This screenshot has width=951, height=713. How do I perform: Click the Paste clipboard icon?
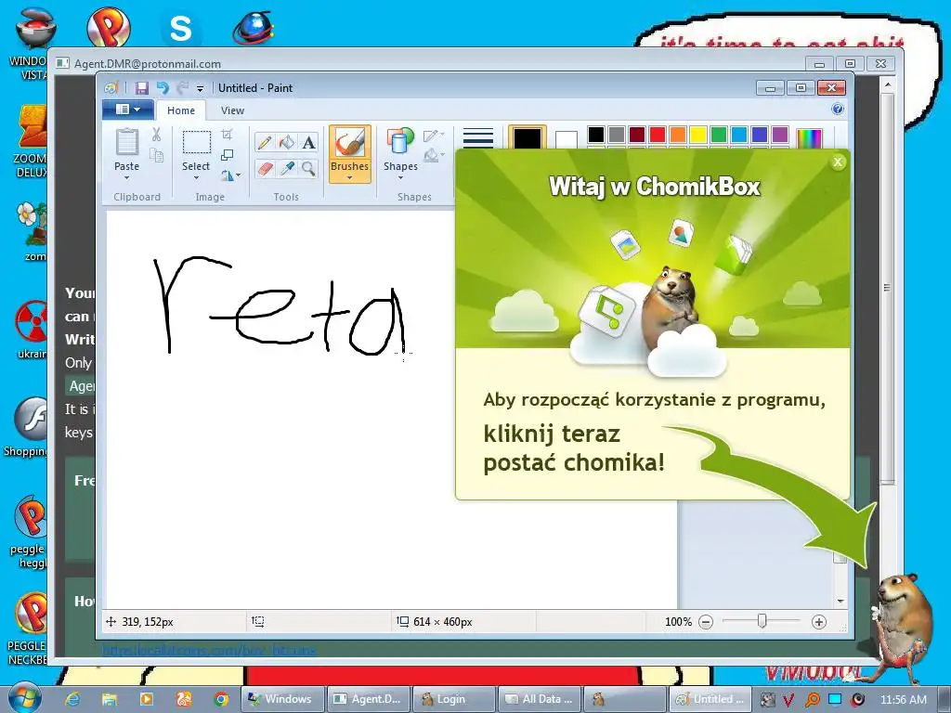tap(126, 142)
